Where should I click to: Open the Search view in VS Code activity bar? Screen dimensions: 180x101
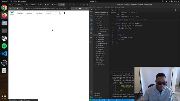(x=91, y=15)
